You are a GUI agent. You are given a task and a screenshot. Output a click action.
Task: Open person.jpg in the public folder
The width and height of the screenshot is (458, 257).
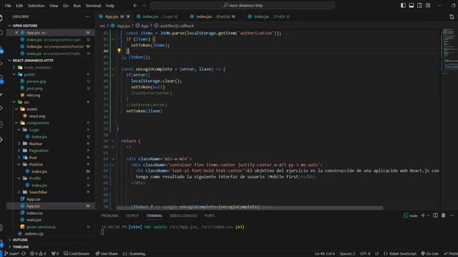[x=36, y=81]
